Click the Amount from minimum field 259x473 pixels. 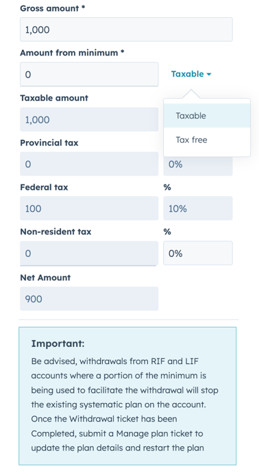[89, 74]
